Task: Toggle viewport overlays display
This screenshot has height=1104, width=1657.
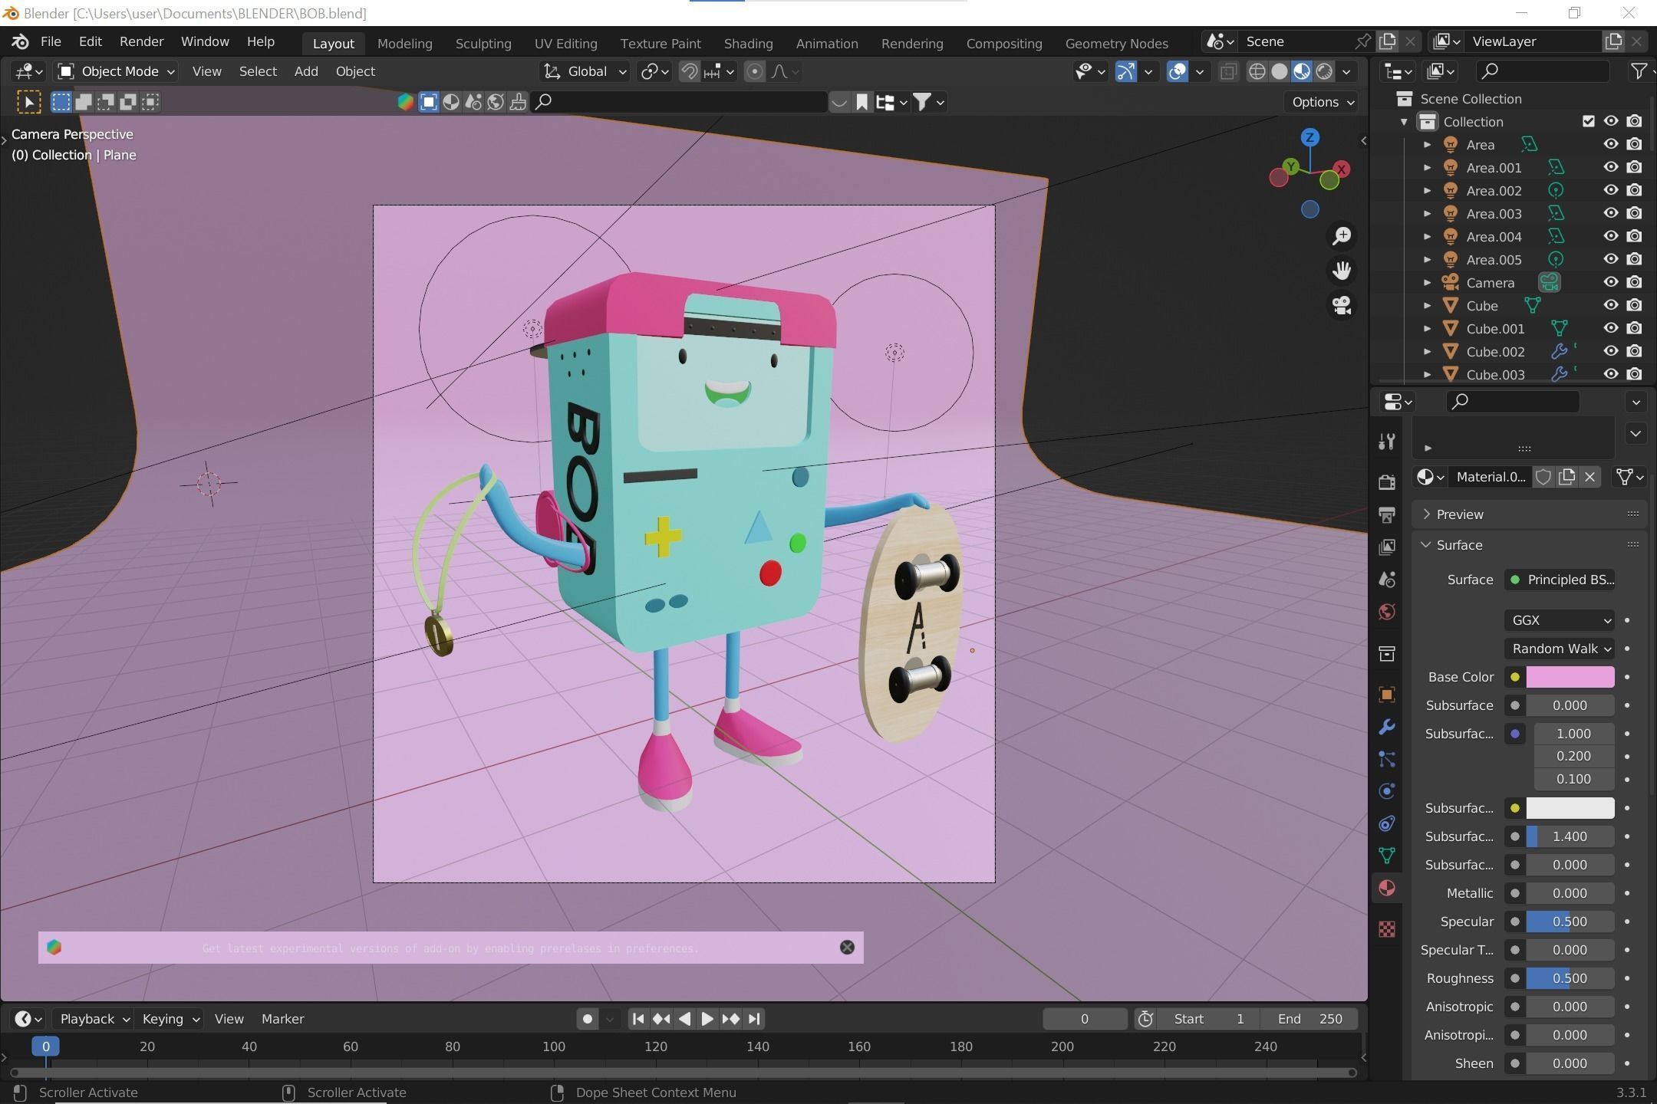Action: [x=1177, y=71]
